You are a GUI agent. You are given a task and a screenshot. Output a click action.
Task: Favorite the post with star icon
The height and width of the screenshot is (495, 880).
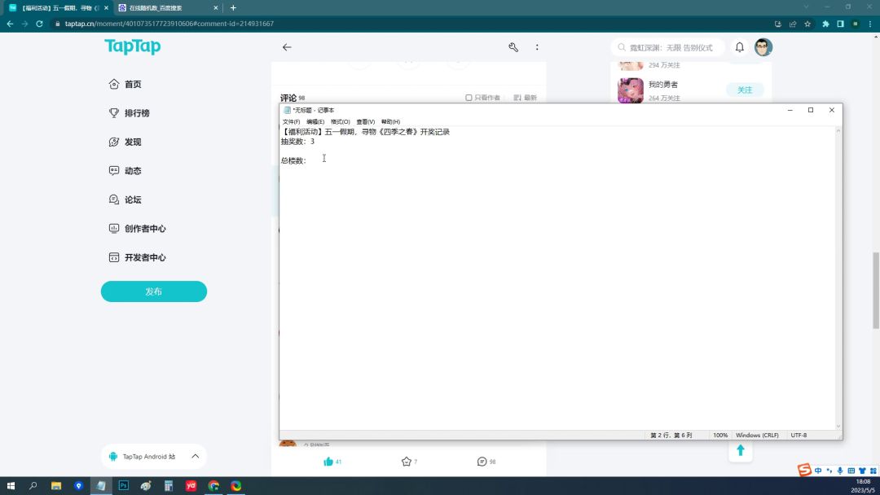pyautogui.click(x=407, y=462)
